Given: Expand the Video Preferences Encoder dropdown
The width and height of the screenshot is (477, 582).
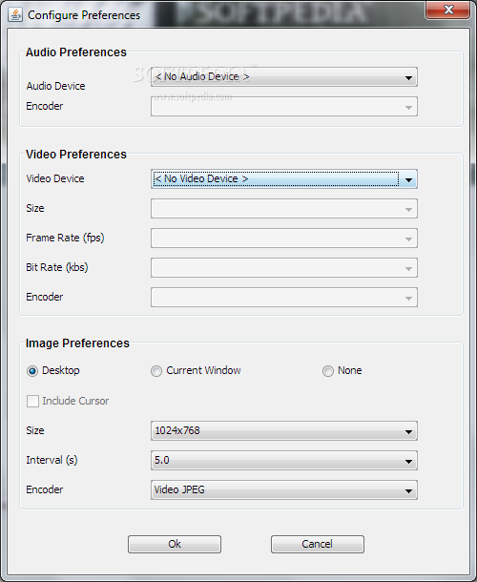Looking at the screenshot, I should click(284, 298).
